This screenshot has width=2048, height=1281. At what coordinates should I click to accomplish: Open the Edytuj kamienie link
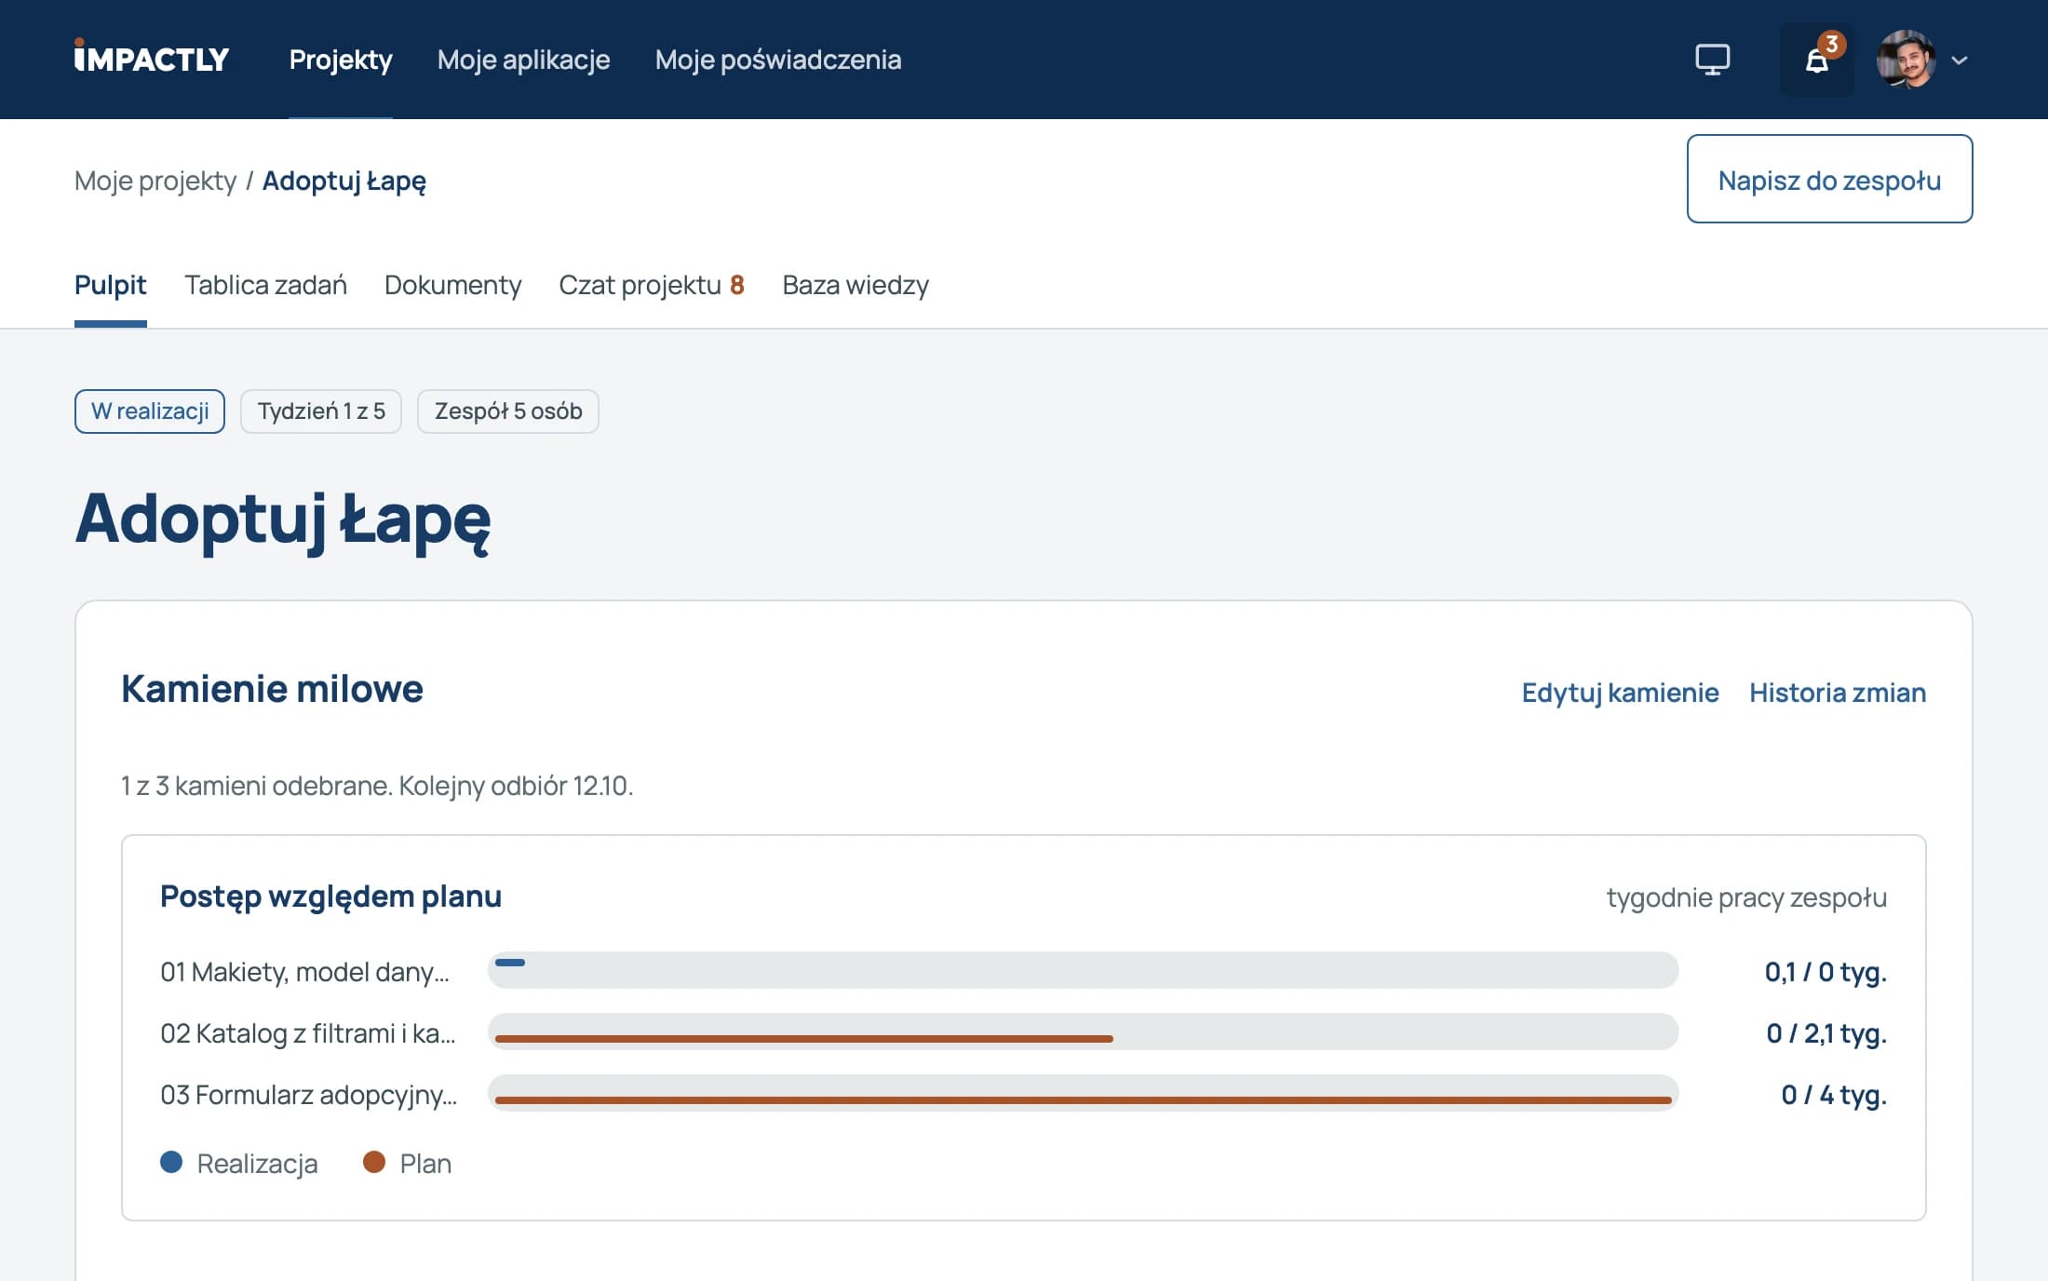[1620, 693]
